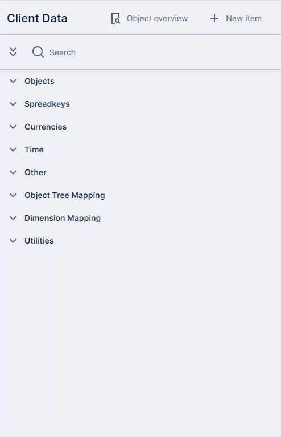Click the plus icon for New item
This screenshot has height=437, width=281.
point(214,18)
